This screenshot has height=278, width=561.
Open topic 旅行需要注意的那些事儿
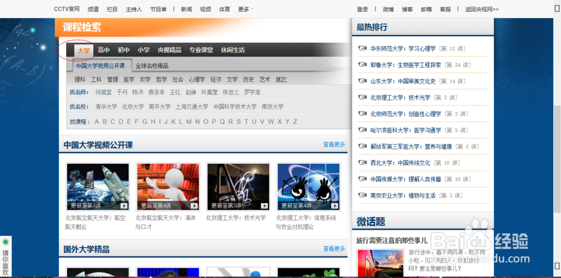[x=392, y=240]
